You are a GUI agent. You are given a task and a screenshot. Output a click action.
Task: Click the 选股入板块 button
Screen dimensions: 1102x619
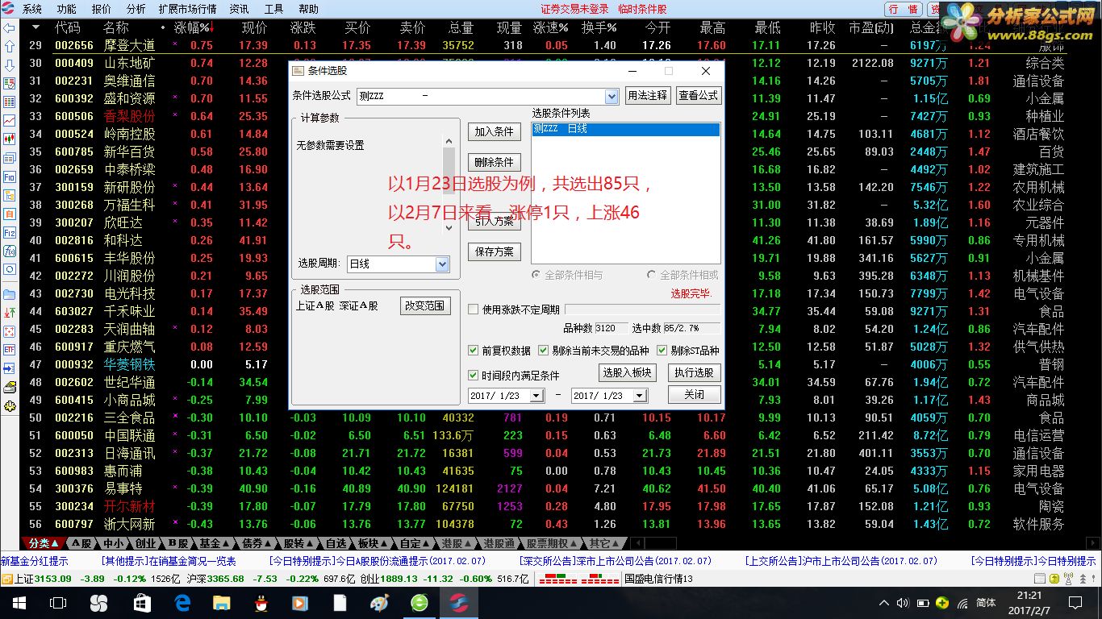click(628, 372)
